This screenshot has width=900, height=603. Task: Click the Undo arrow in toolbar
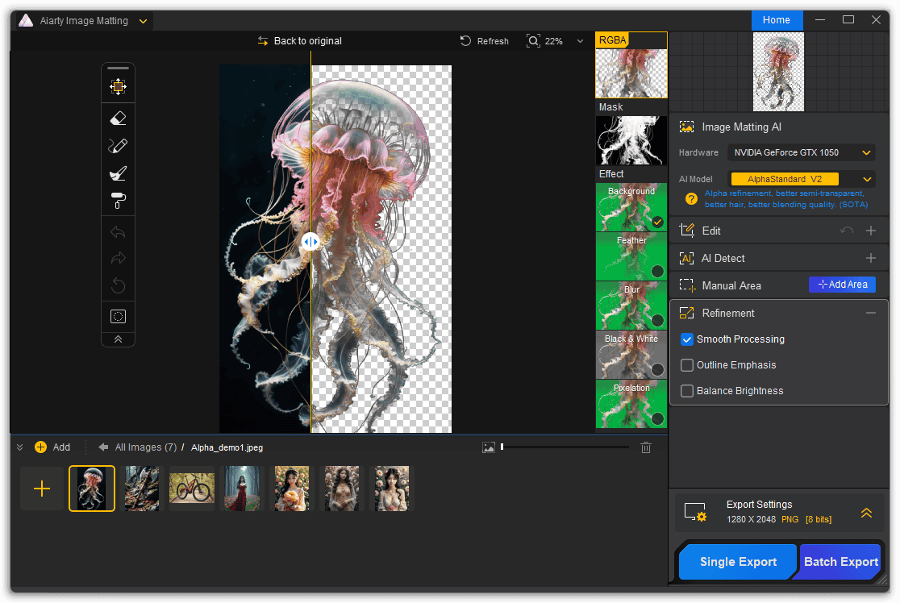tap(119, 232)
